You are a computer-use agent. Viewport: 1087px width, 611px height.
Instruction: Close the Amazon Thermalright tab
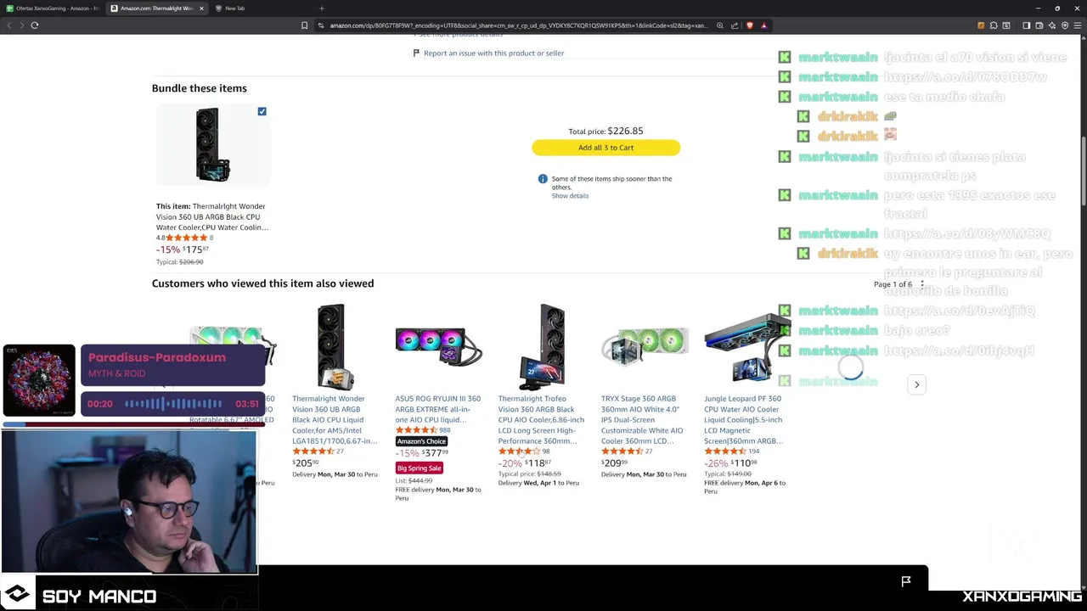[x=201, y=8]
